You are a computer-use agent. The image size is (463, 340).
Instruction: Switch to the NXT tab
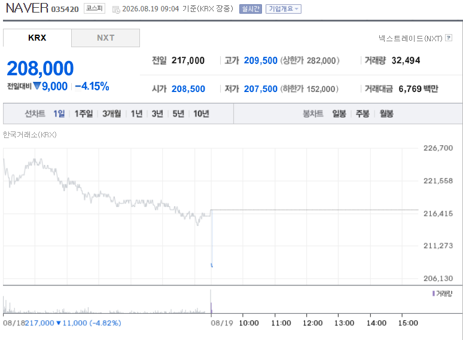pyautogui.click(x=105, y=38)
